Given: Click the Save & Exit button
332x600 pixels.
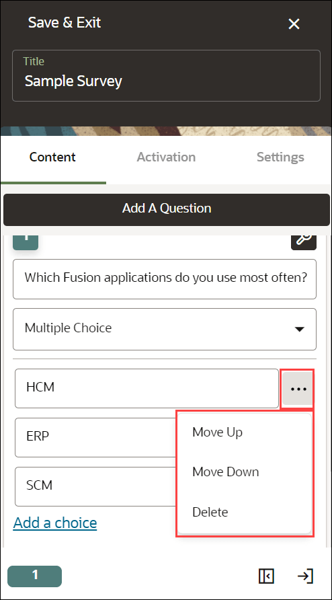Looking at the screenshot, I should coord(65,23).
